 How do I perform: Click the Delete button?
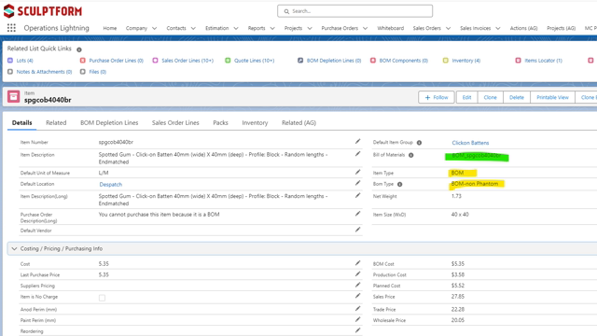(517, 97)
